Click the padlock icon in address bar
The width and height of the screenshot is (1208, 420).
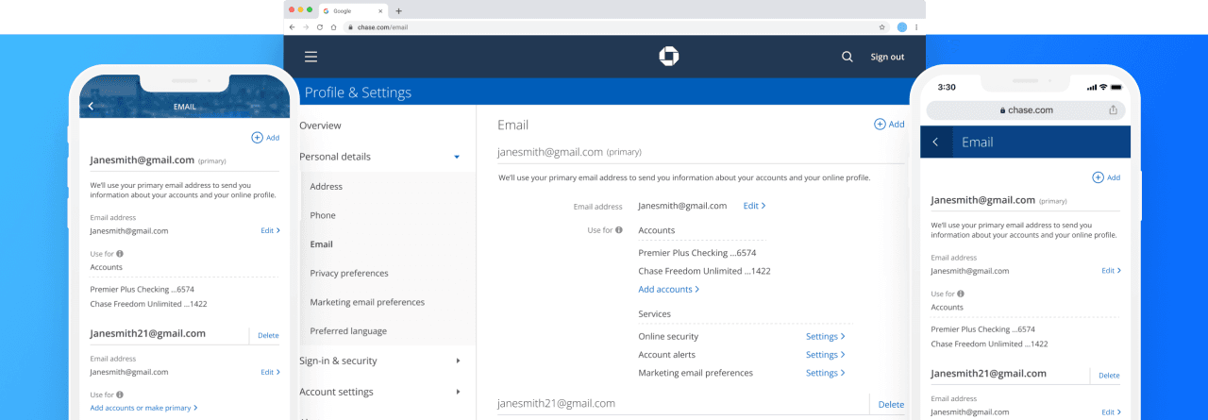(x=349, y=27)
